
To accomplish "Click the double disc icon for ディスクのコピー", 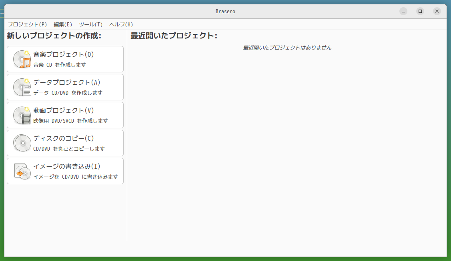I will tap(22, 143).
